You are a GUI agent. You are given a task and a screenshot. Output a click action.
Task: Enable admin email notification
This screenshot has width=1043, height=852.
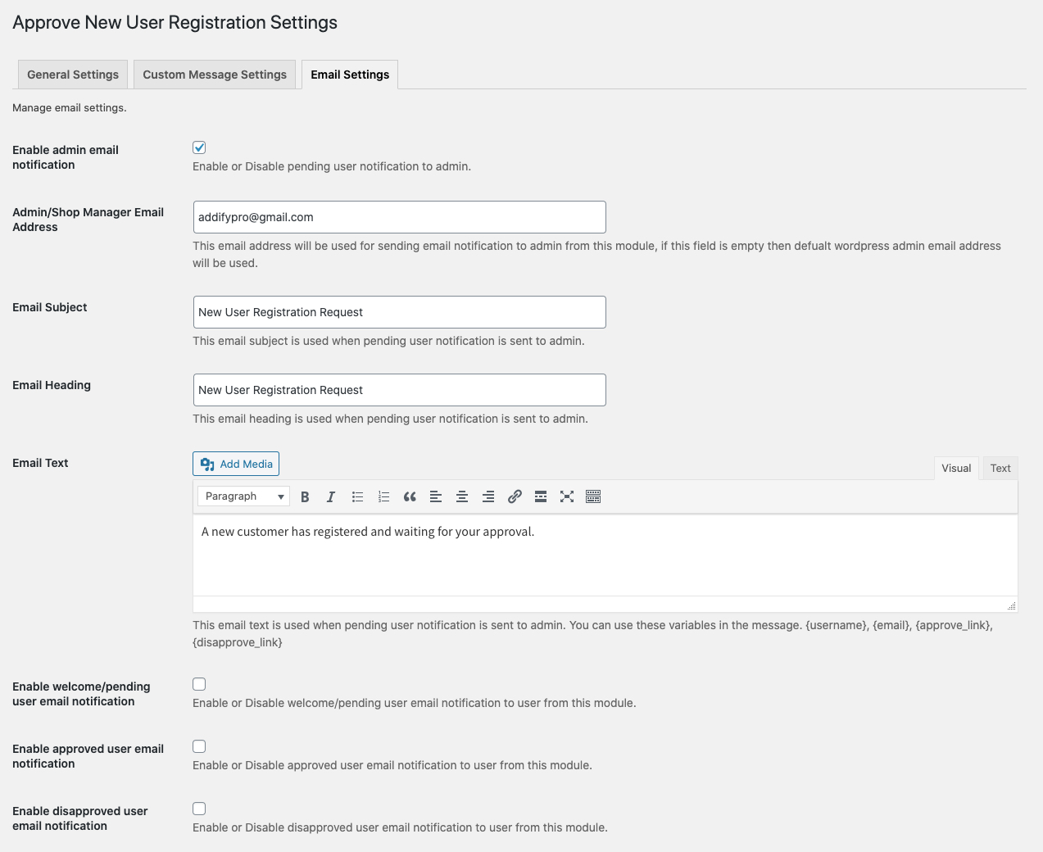[x=198, y=147]
